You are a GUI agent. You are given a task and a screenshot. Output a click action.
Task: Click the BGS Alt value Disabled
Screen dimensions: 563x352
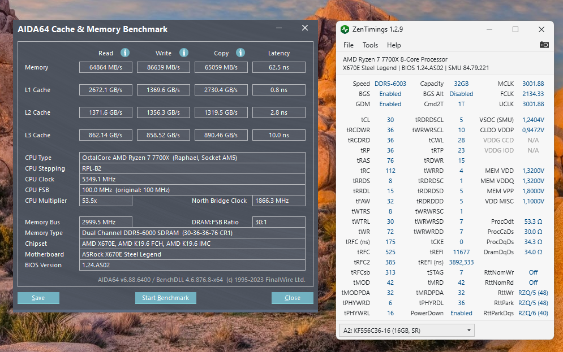point(461,94)
